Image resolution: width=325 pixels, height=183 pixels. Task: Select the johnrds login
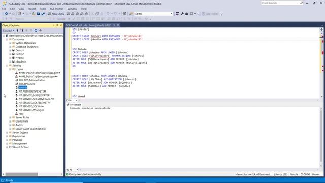pos(23,88)
